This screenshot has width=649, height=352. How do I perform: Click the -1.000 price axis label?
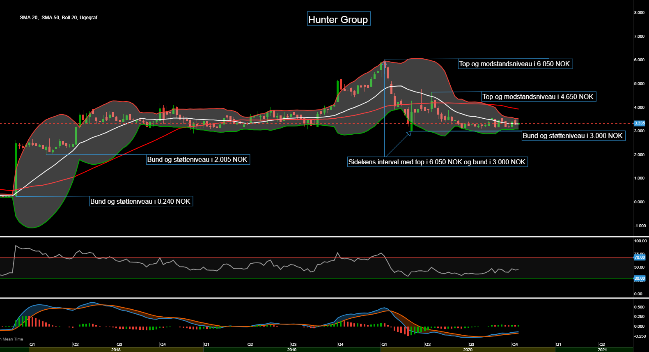pos(640,226)
